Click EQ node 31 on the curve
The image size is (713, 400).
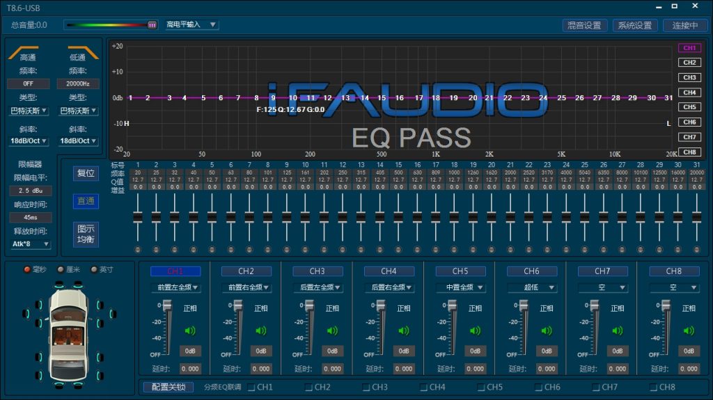(x=668, y=97)
